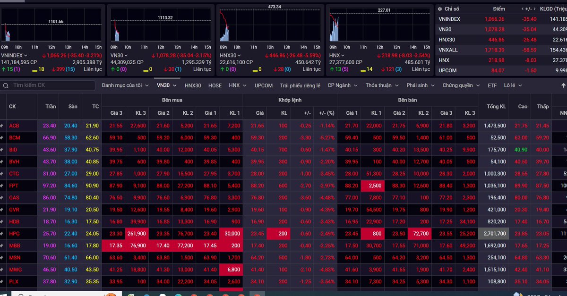Click HPG sell KL 2 value 72,700
567x296 pixels.
pos(420,234)
